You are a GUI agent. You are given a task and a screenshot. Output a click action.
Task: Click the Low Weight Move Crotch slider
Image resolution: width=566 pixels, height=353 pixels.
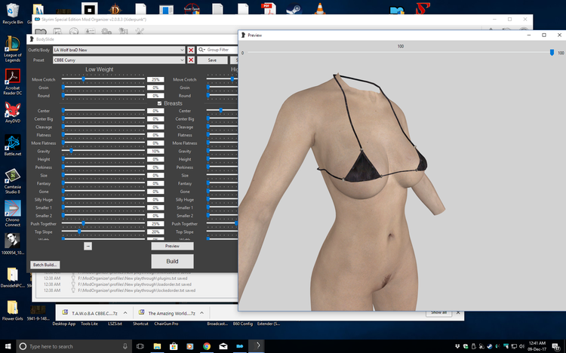103,79
